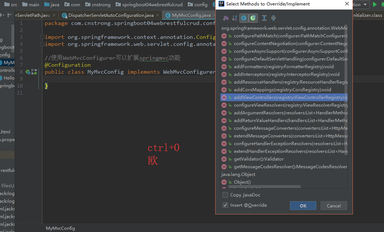Click the Cancel button
384x232 pixels.
[333, 206]
